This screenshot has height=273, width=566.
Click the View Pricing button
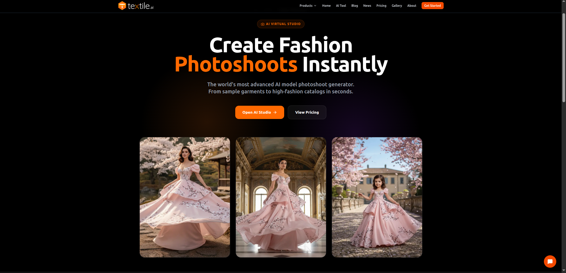307,112
